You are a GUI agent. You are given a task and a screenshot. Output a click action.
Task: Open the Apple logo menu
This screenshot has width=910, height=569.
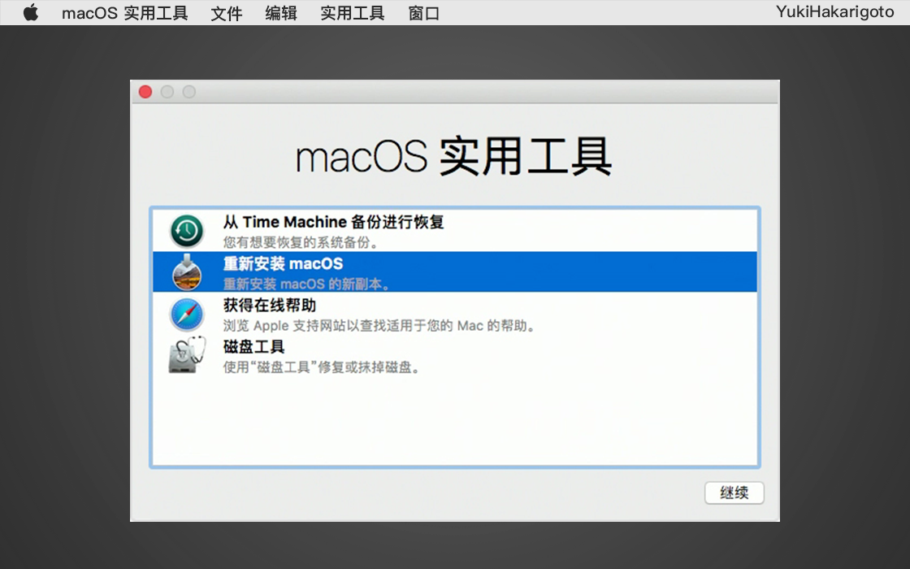pos(31,12)
